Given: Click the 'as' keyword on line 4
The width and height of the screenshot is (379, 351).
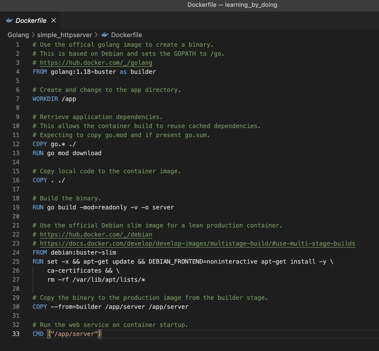Looking at the screenshot, I should [x=123, y=72].
